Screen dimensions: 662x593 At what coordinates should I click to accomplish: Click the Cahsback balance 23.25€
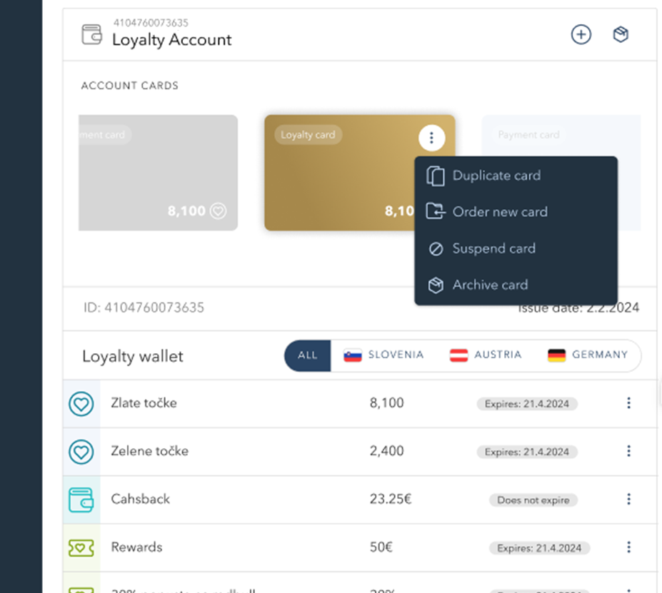[x=391, y=500]
